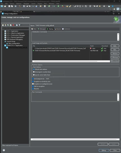Click the funnel filter launch configurations icon
121x153 pixels.
pos(19,25)
